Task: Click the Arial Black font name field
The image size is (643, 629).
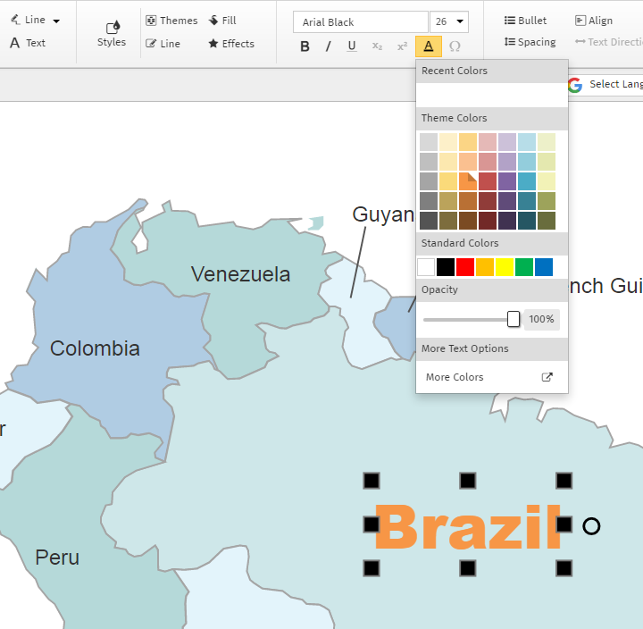Action: [x=360, y=22]
